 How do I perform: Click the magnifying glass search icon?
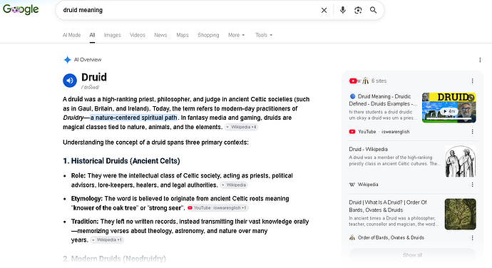(373, 10)
